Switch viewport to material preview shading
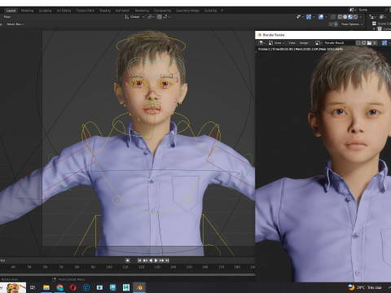 (350, 17)
